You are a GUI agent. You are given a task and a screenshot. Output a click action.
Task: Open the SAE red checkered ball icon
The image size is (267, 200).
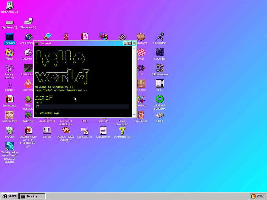coord(141,52)
